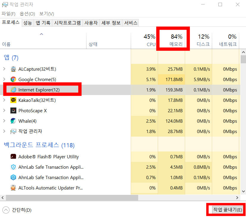
Task: Click the 작업 관리자 process row icon
Action: (x=13, y=131)
